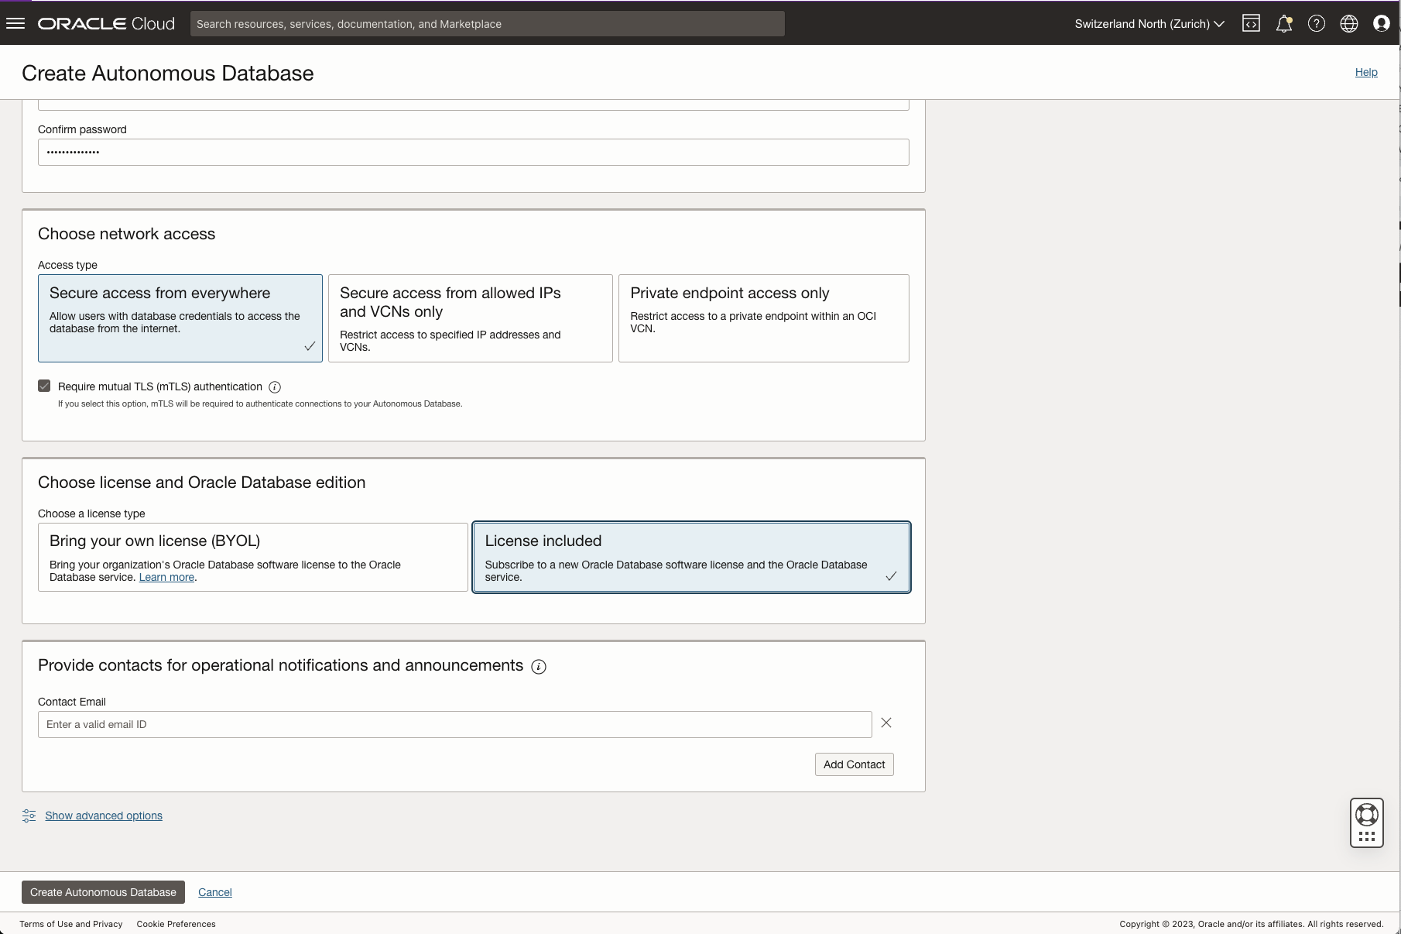Click the help question mark icon
Viewport: 1401px width, 934px height.
tap(1316, 23)
